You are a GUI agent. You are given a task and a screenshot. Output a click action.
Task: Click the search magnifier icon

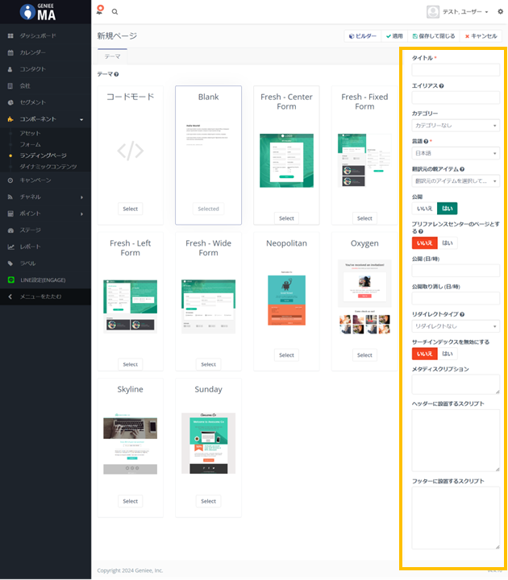tap(115, 11)
